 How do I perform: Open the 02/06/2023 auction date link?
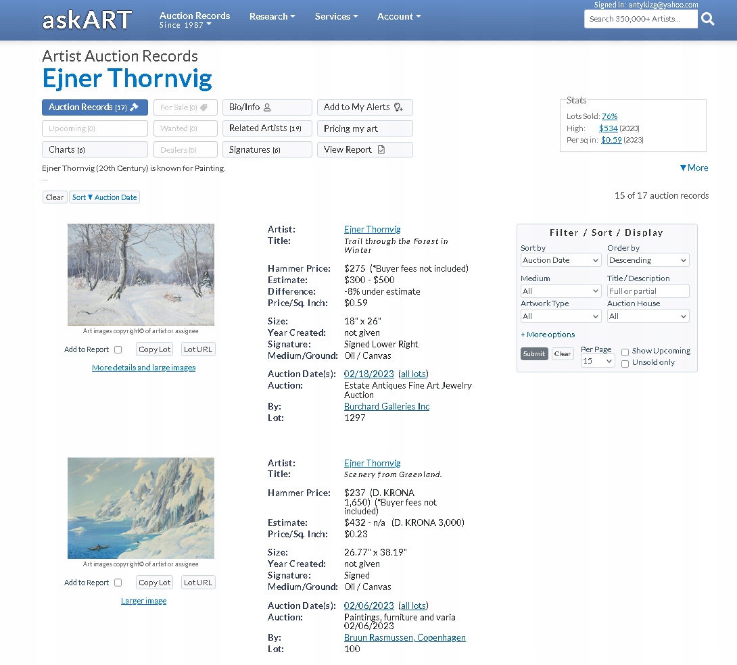click(x=368, y=606)
